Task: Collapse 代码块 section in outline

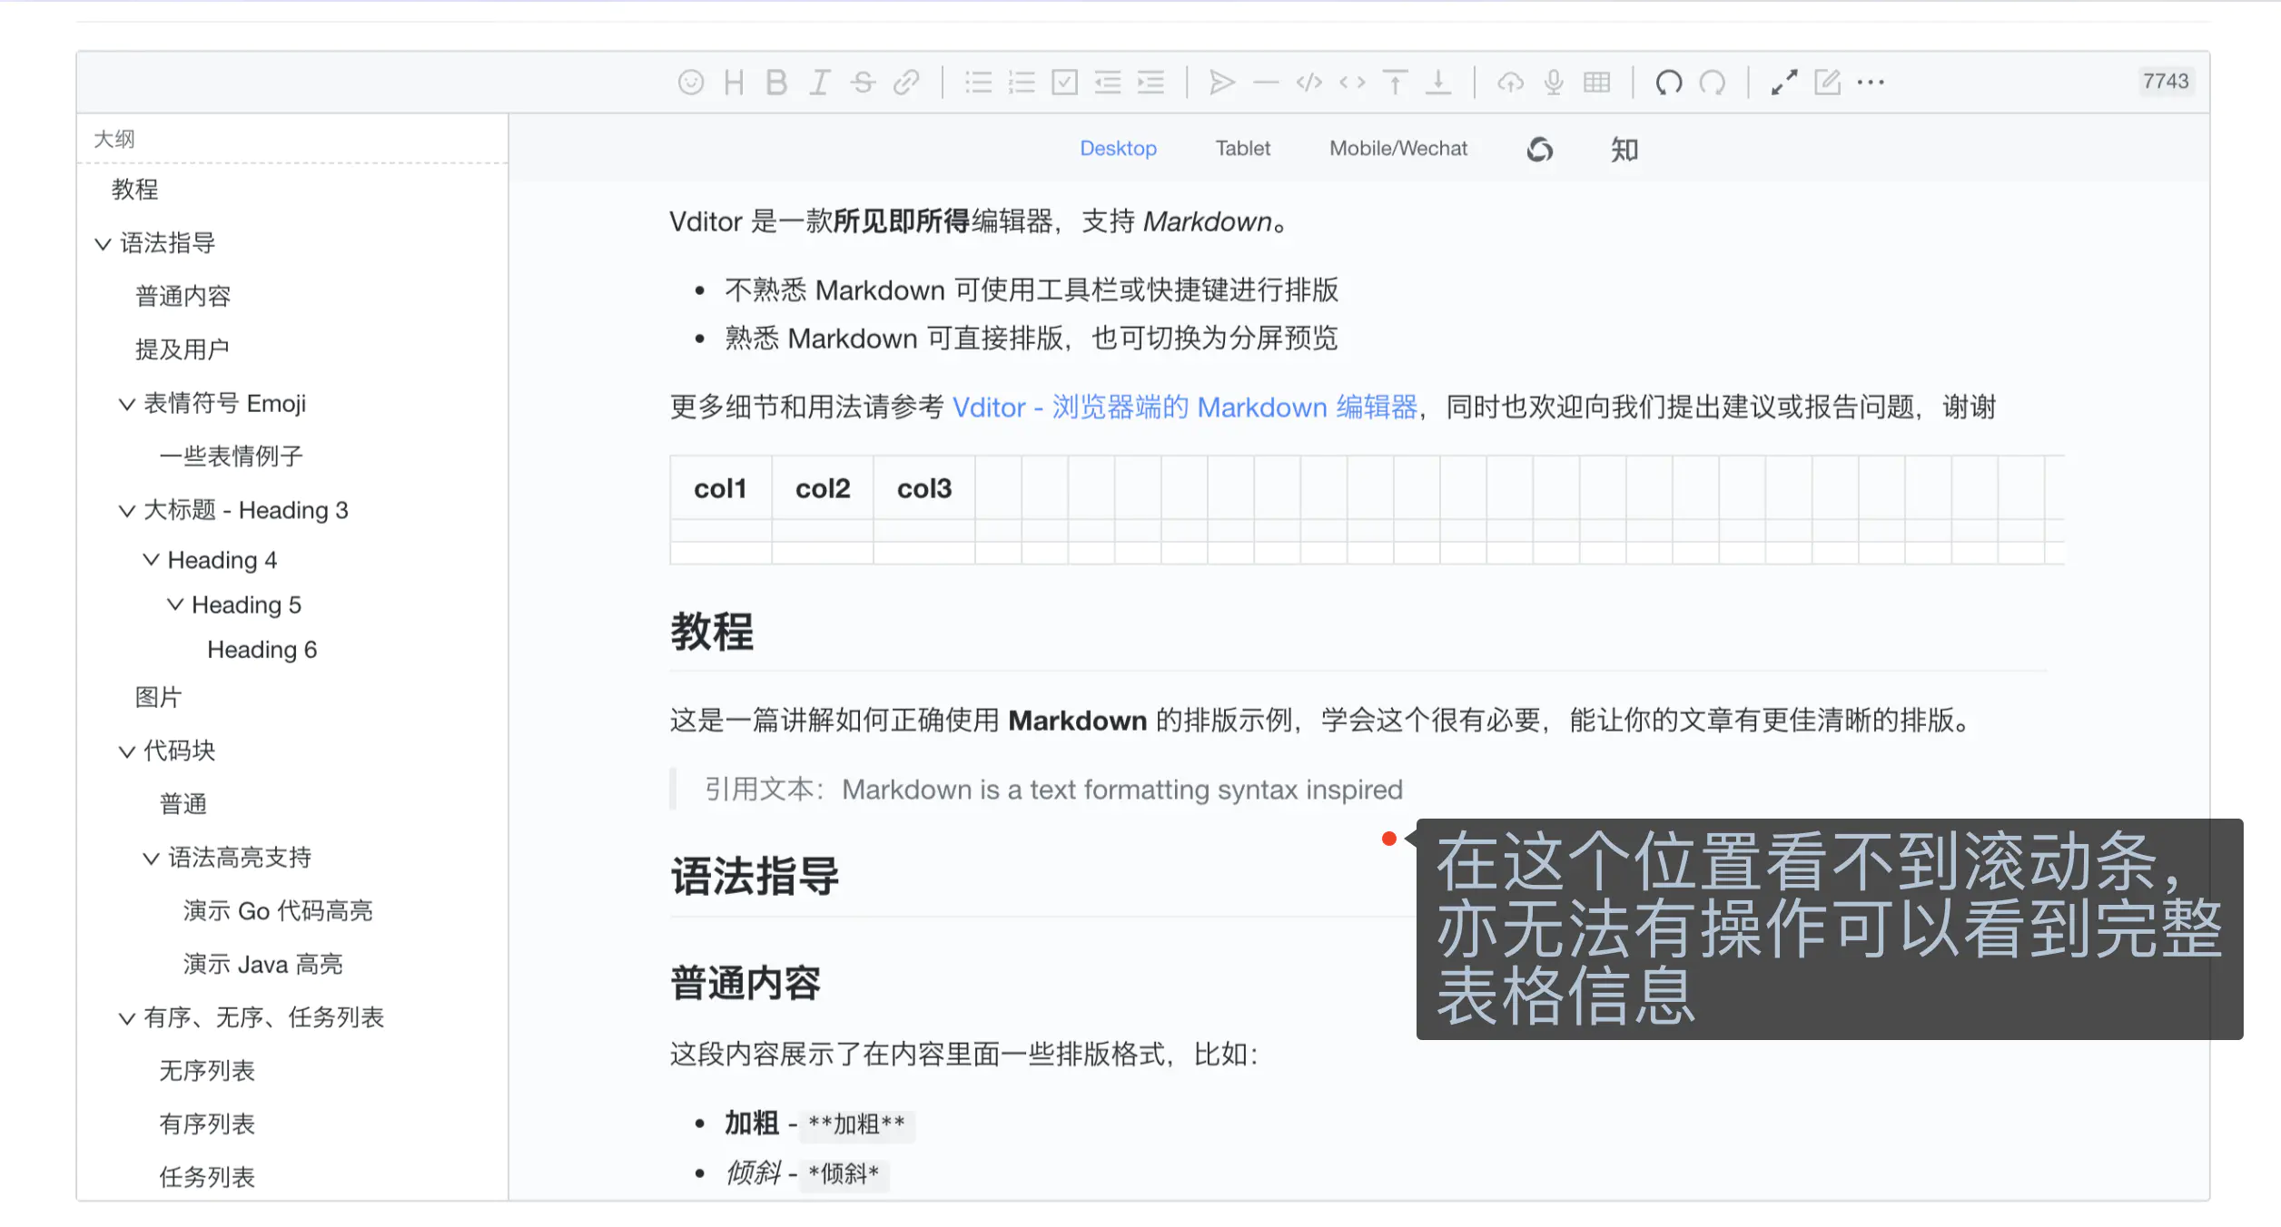Action: tap(126, 751)
